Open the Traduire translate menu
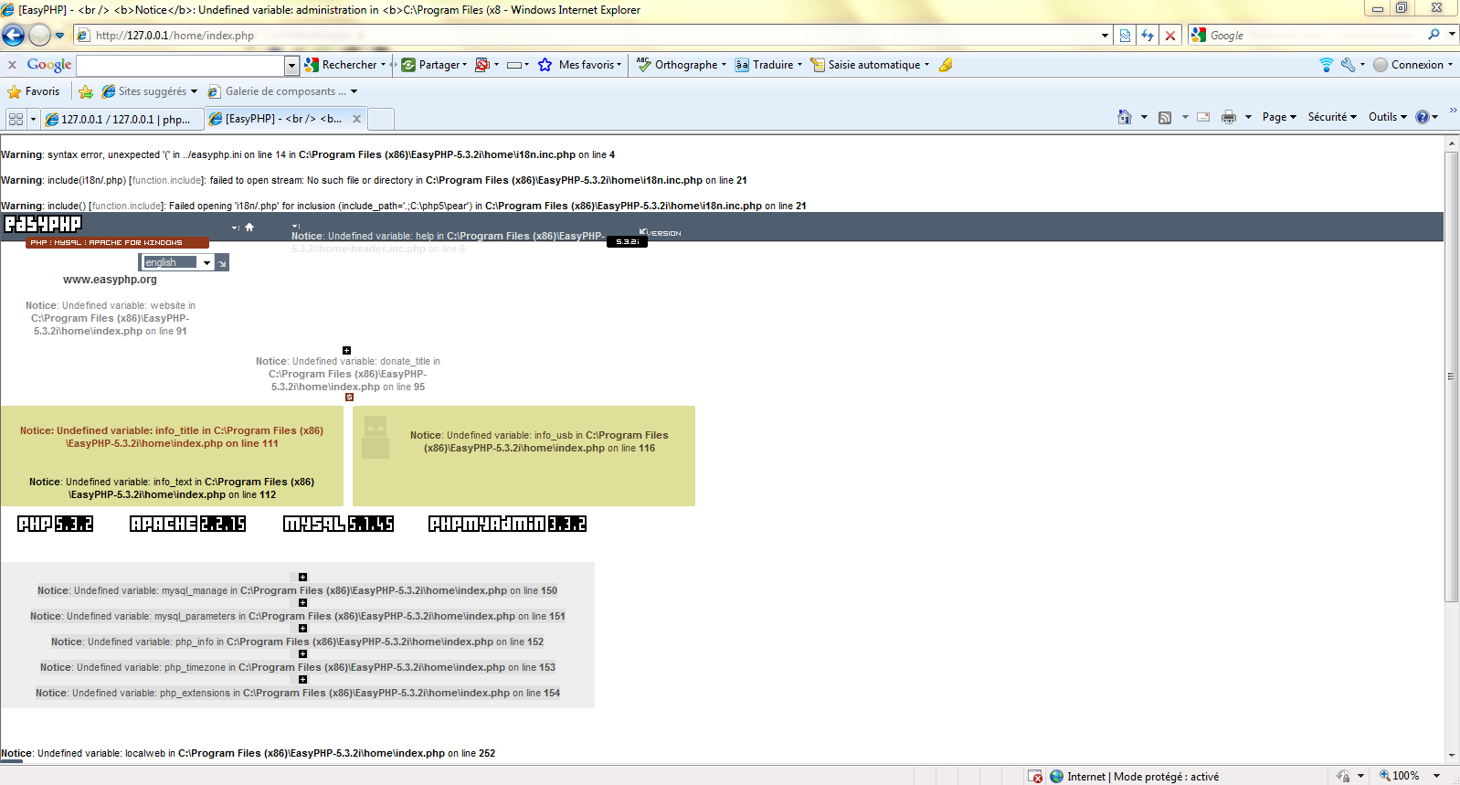This screenshot has width=1460, height=785. point(768,65)
